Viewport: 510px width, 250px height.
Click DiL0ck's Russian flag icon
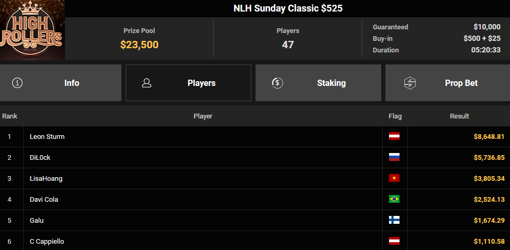click(x=394, y=157)
